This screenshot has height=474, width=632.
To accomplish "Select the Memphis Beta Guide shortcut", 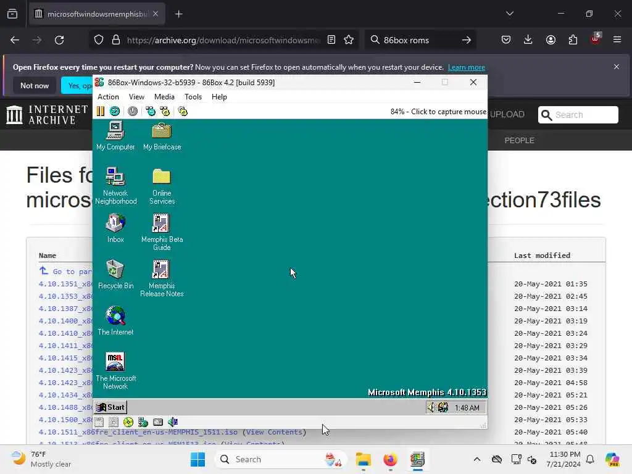I will [x=162, y=232].
